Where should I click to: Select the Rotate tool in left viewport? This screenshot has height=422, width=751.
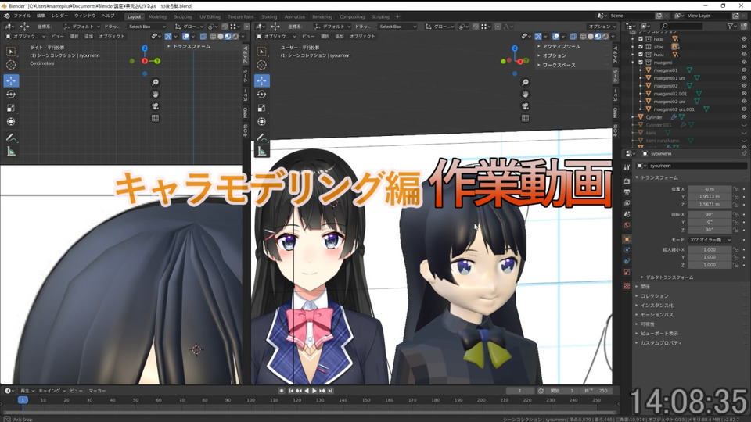[x=10, y=95]
